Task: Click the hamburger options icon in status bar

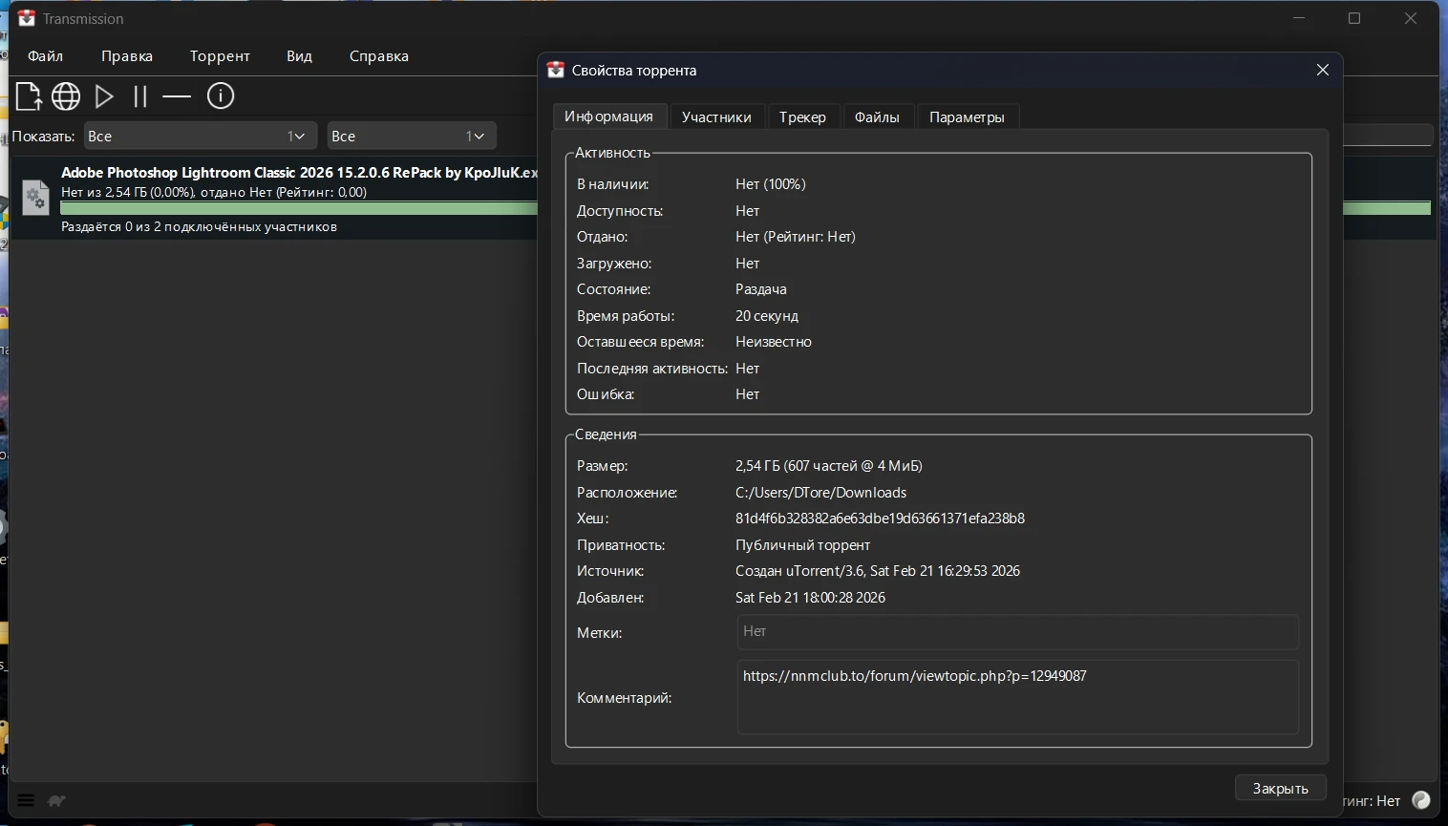Action: tap(26, 800)
